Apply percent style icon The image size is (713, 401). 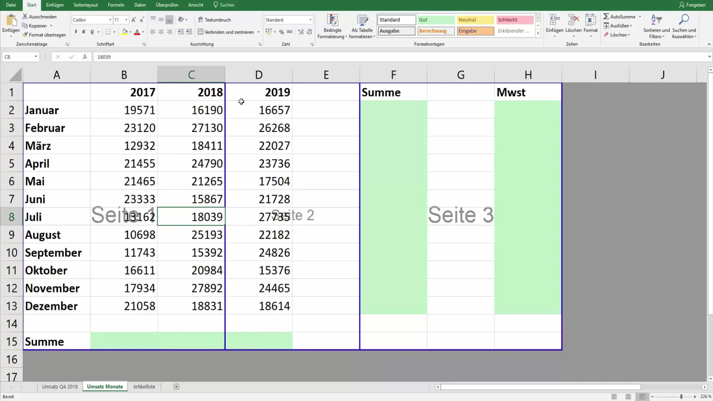[281, 32]
